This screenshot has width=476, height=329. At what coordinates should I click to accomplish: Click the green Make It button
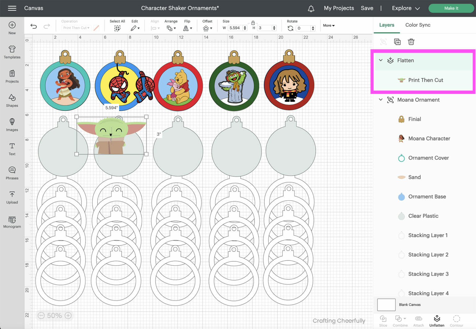click(x=451, y=8)
